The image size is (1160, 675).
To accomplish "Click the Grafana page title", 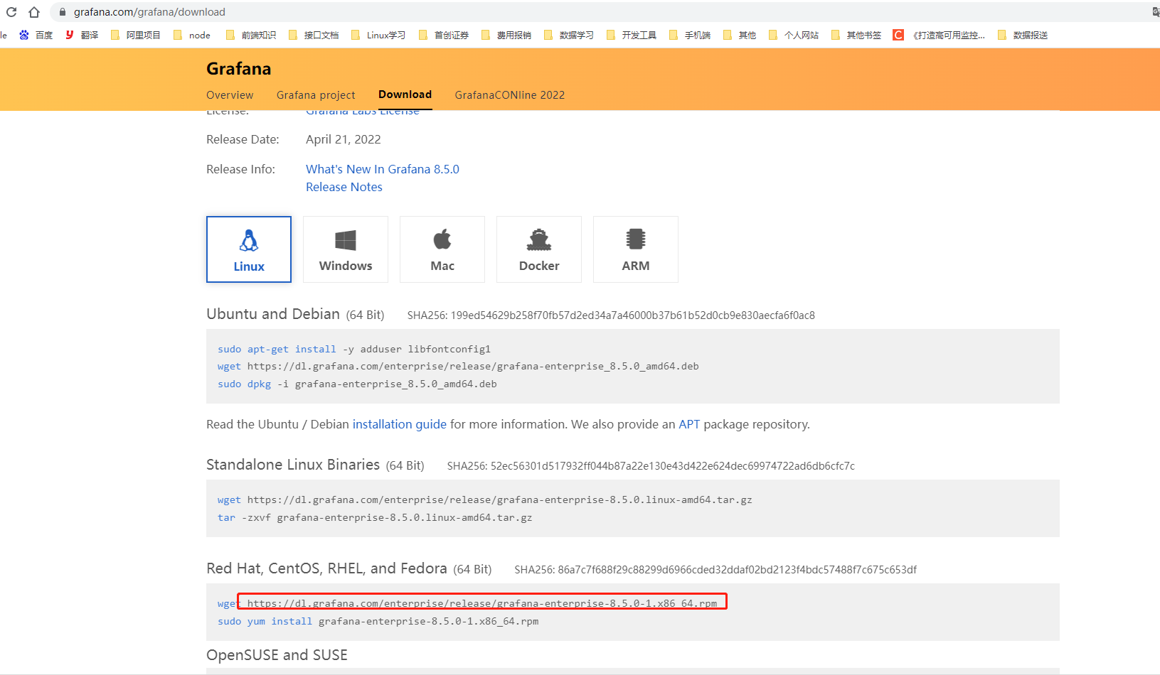I will click(238, 69).
